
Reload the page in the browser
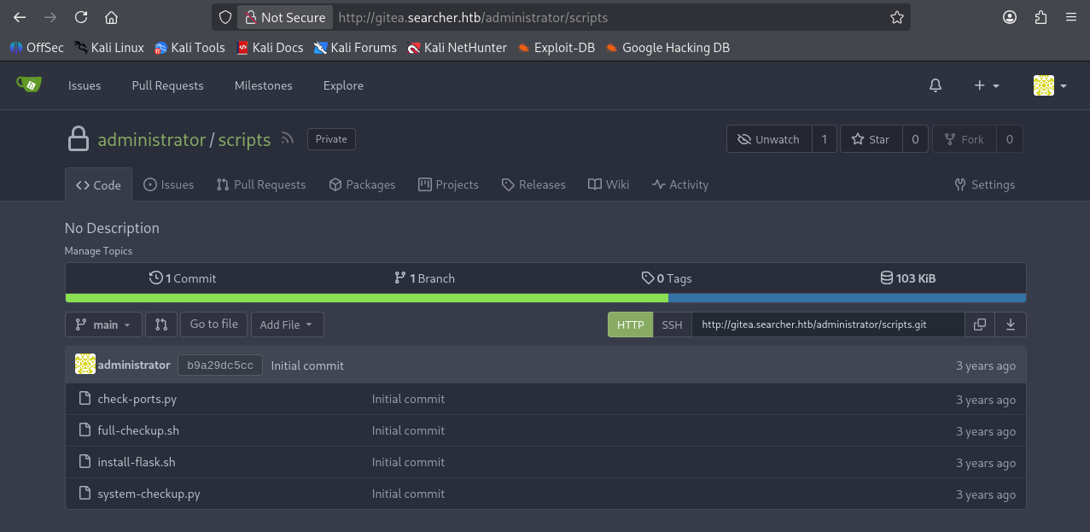[x=81, y=17]
